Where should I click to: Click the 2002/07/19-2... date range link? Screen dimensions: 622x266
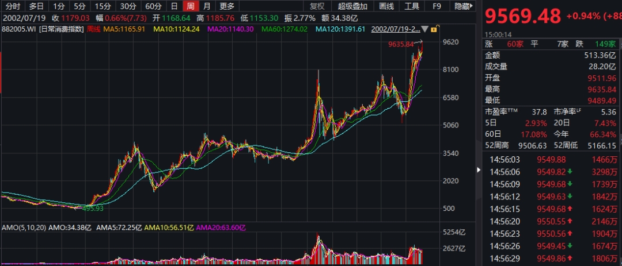(x=395, y=29)
